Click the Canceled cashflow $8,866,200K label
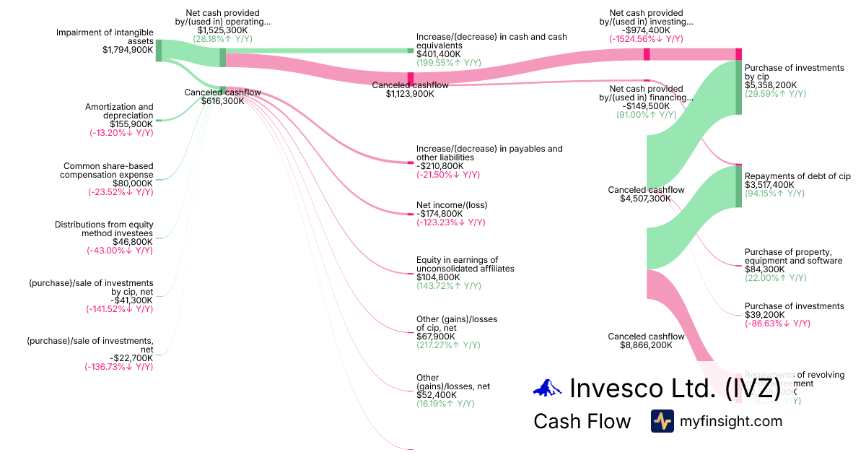The width and height of the screenshot is (866, 455). [x=646, y=341]
